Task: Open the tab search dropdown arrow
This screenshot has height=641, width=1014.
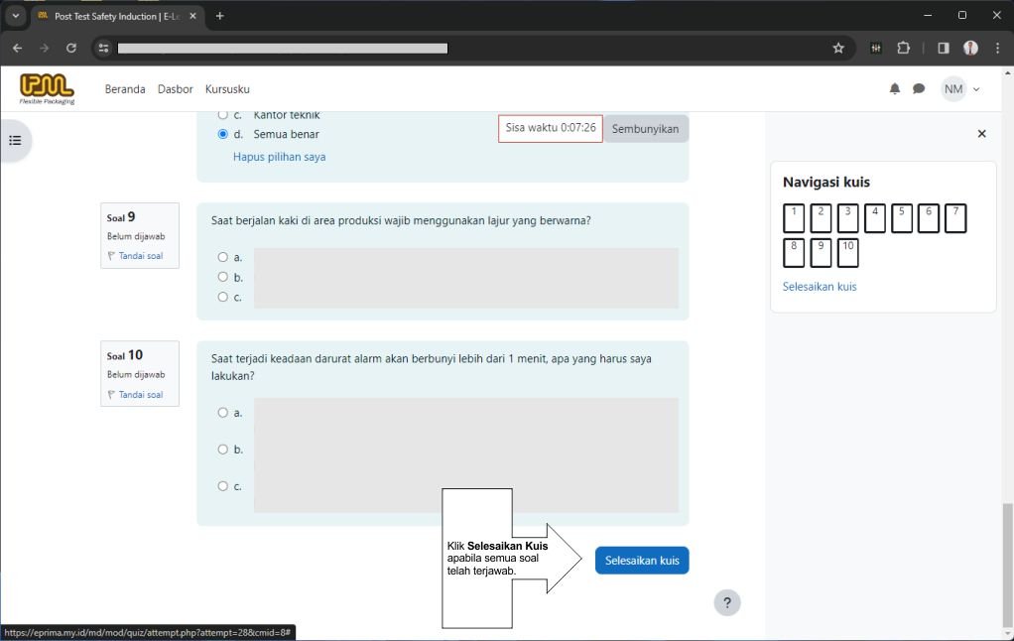Action: click(16, 16)
